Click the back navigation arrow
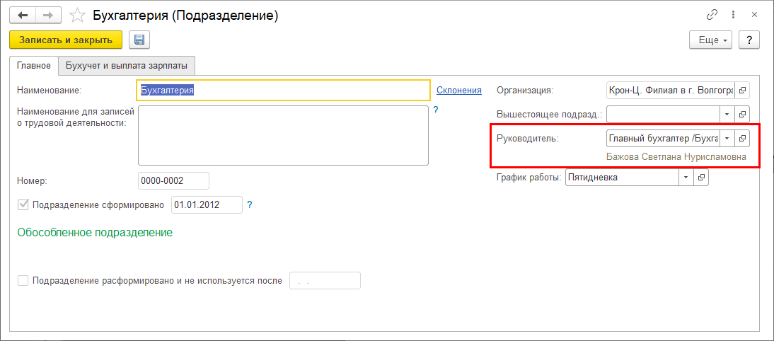This screenshot has width=774, height=341. point(23,15)
